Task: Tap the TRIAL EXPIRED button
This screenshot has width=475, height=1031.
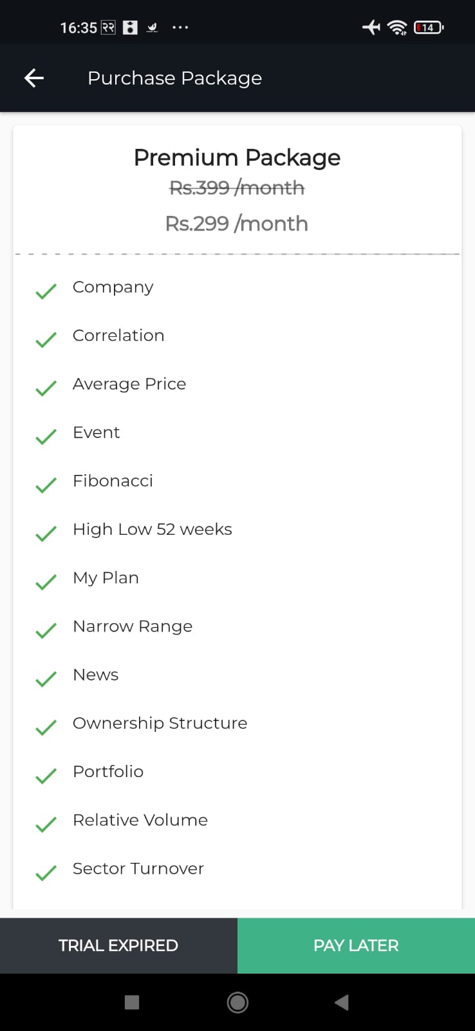Action: pos(118,945)
